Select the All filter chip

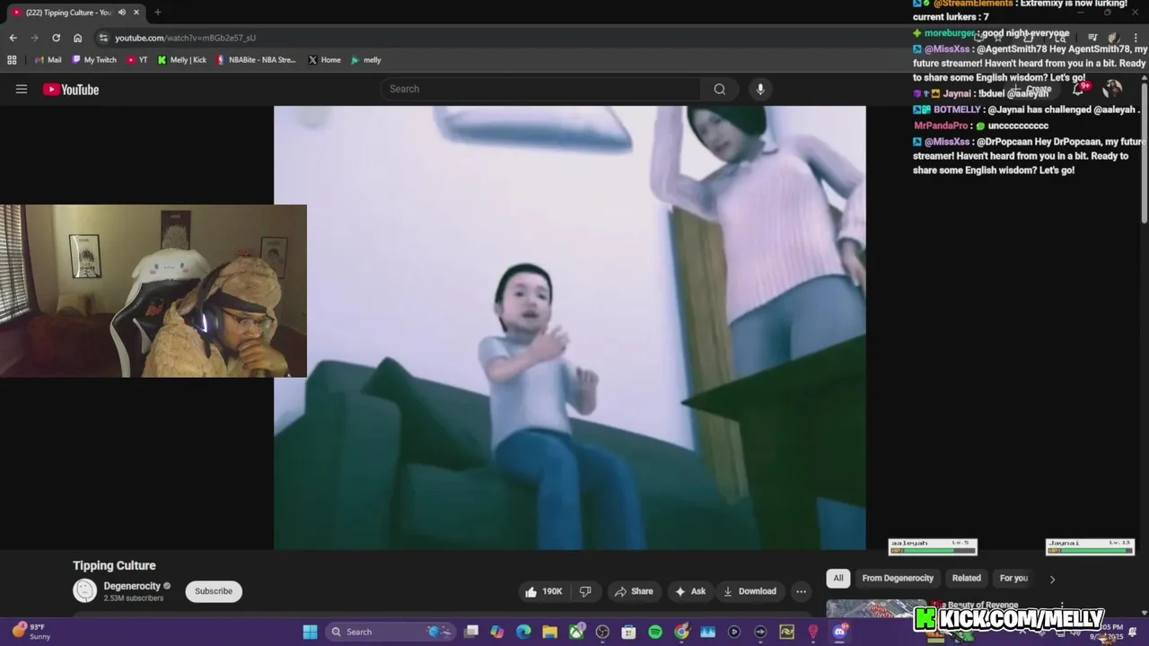[838, 578]
